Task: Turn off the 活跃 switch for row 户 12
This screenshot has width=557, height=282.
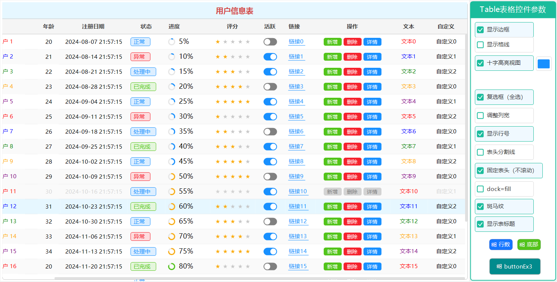Action: pyautogui.click(x=270, y=206)
